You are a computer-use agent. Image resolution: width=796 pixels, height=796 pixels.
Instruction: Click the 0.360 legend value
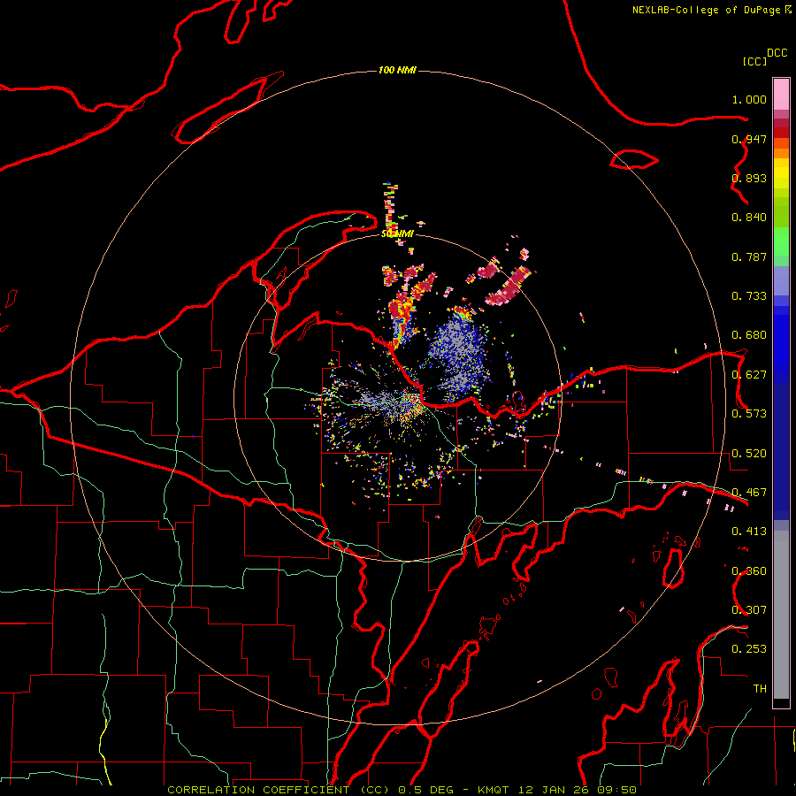[749, 571]
